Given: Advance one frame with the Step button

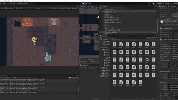Looking at the screenshot, I should click(x=90, y=4).
